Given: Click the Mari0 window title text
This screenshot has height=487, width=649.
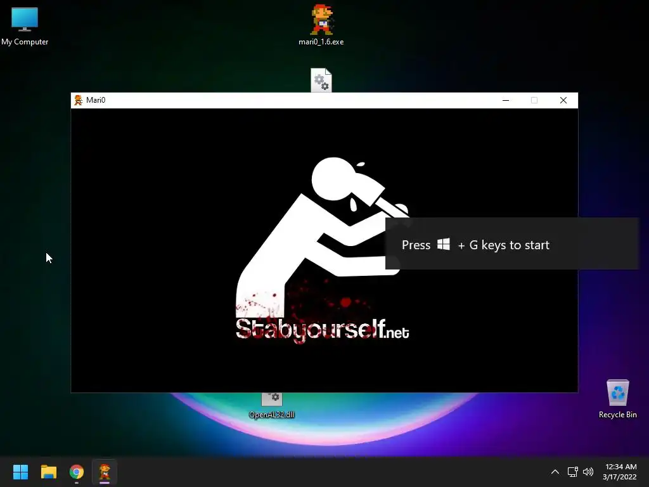Looking at the screenshot, I should (x=96, y=100).
